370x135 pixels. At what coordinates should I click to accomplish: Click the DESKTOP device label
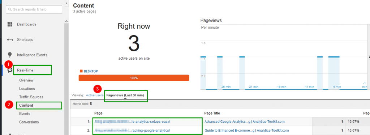[91, 71]
